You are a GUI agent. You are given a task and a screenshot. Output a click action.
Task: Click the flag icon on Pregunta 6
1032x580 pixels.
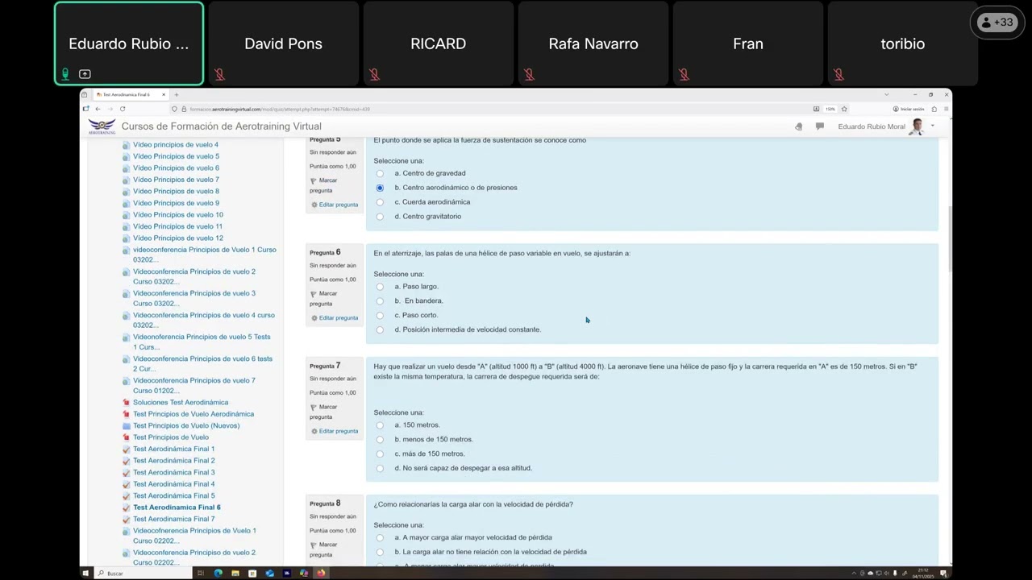click(x=313, y=294)
